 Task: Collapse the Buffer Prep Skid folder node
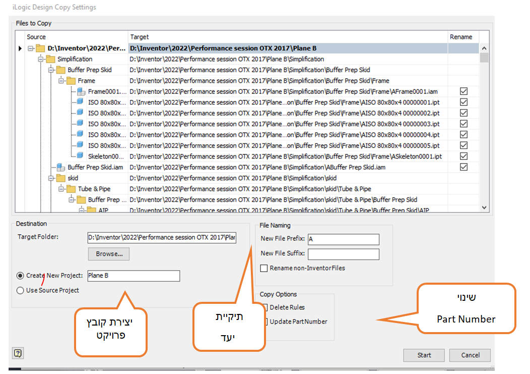click(51, 70)
